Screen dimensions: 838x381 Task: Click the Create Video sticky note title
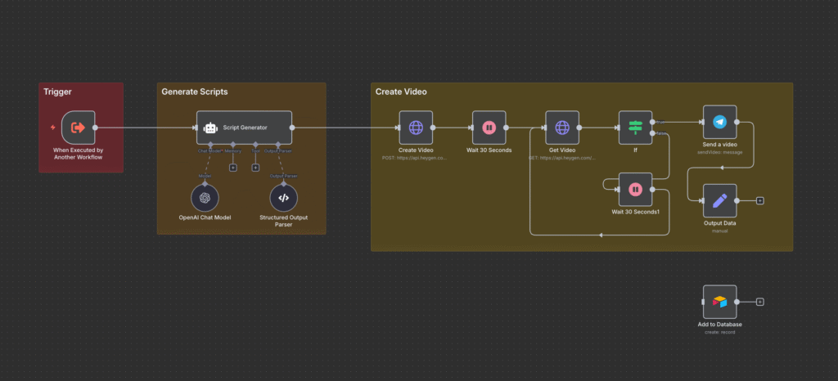point(400,92)
